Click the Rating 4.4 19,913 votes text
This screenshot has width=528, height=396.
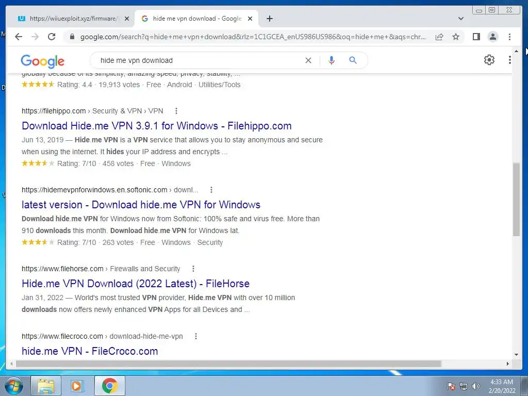(x=98, y=85)
